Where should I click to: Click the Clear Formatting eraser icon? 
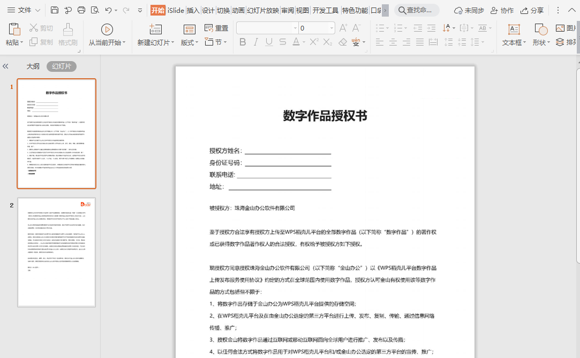pos(343,42)
